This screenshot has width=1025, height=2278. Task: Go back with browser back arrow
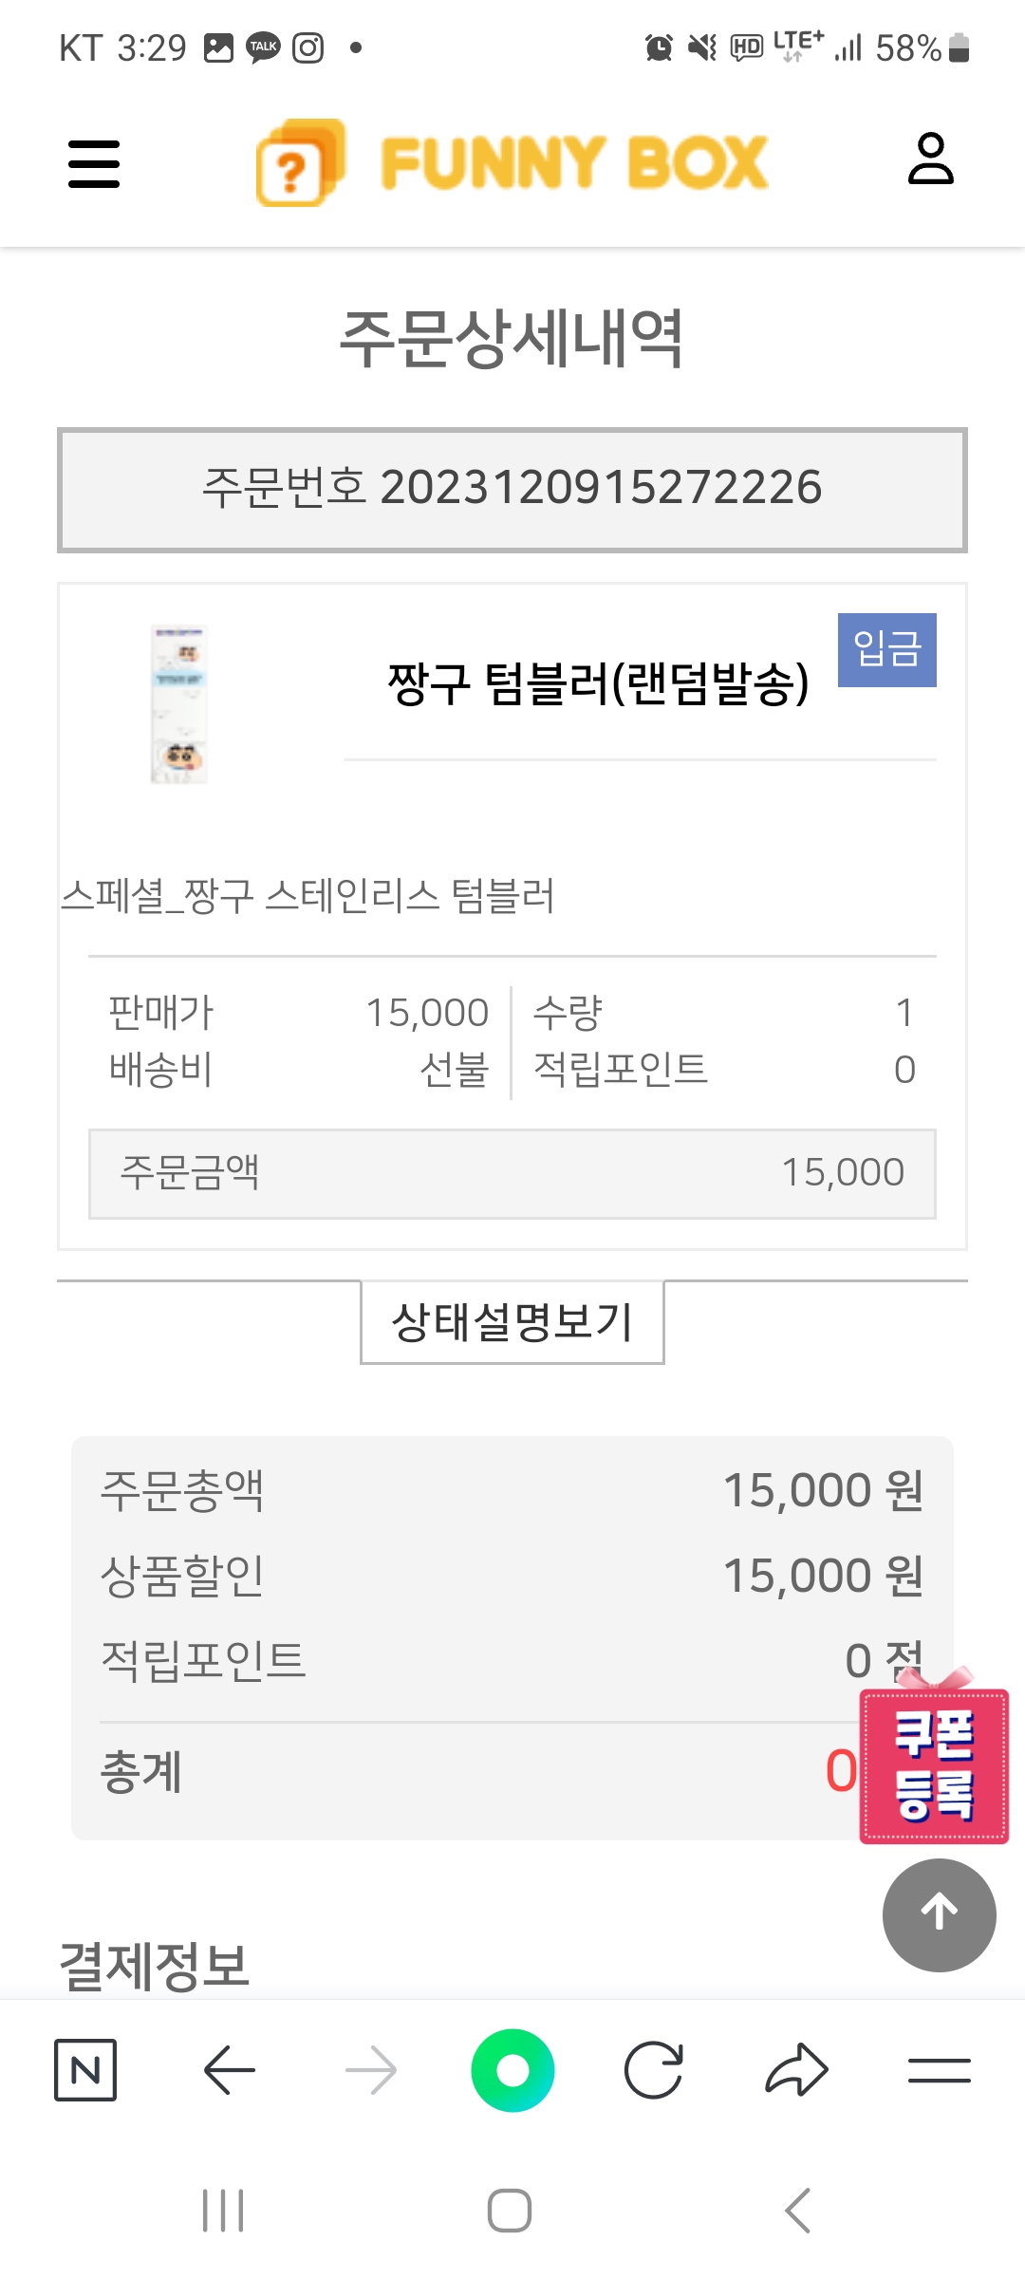pyautogui.click(x=229, y=2069)
